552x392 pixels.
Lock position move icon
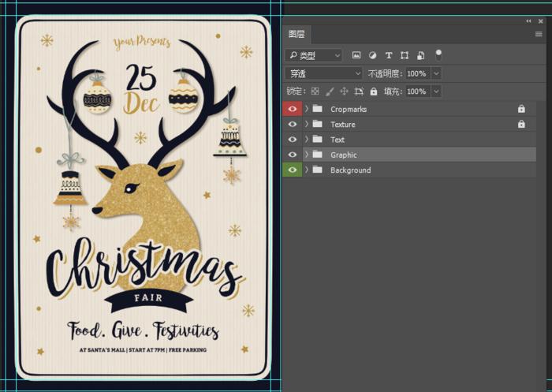344,91
